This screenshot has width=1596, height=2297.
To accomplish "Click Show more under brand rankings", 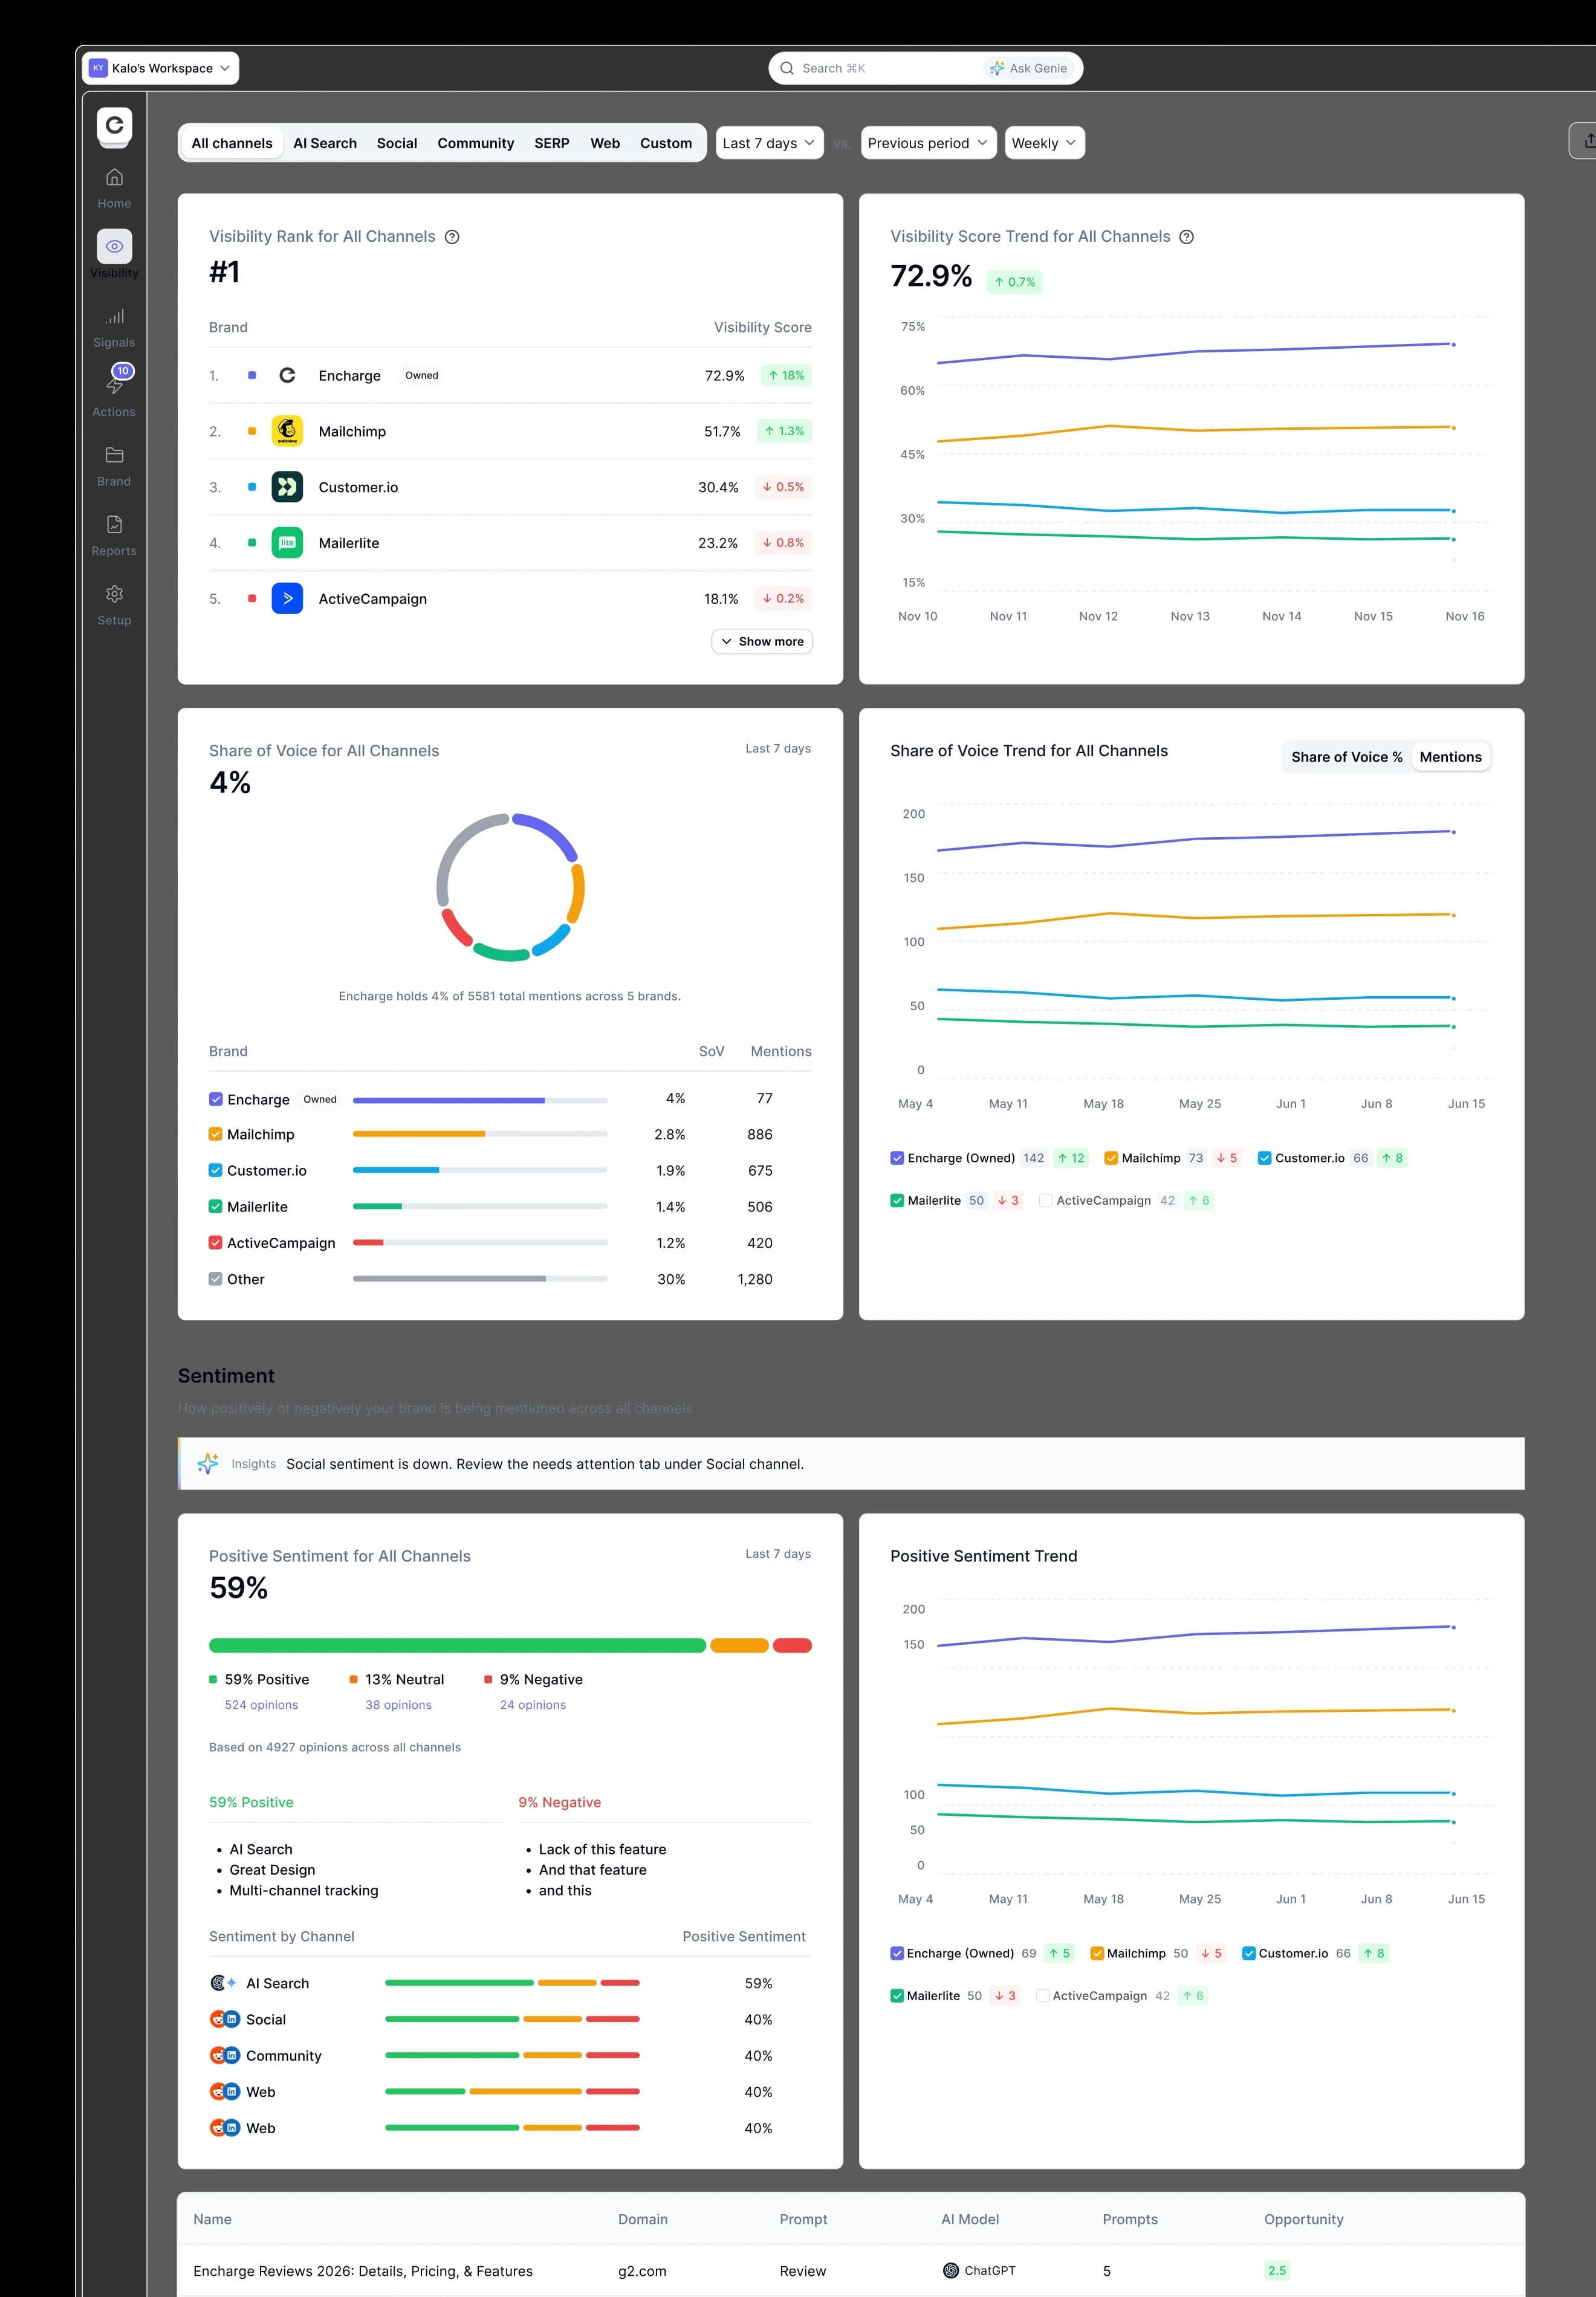I will [x=762, y=641].
